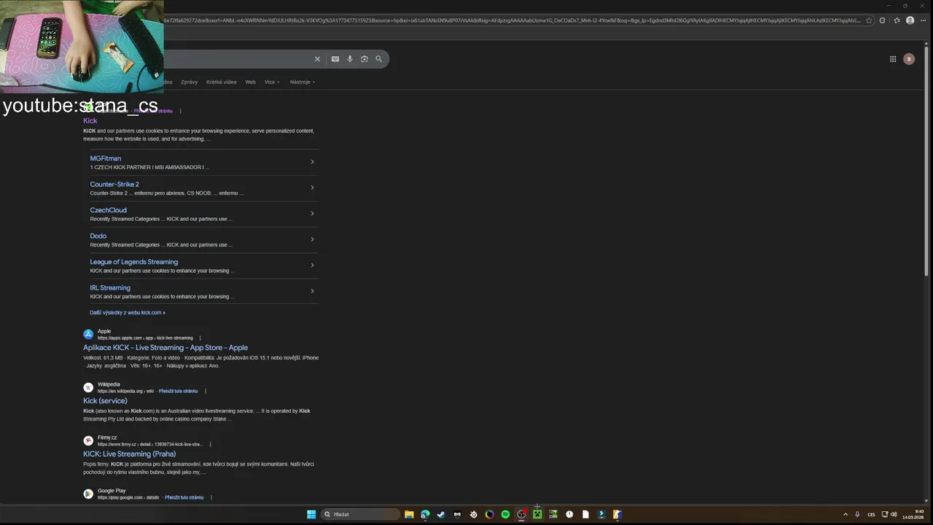Clear the Google search box with X
The width and height of the screenshot is (933, 525).
(x=317, y=59)
